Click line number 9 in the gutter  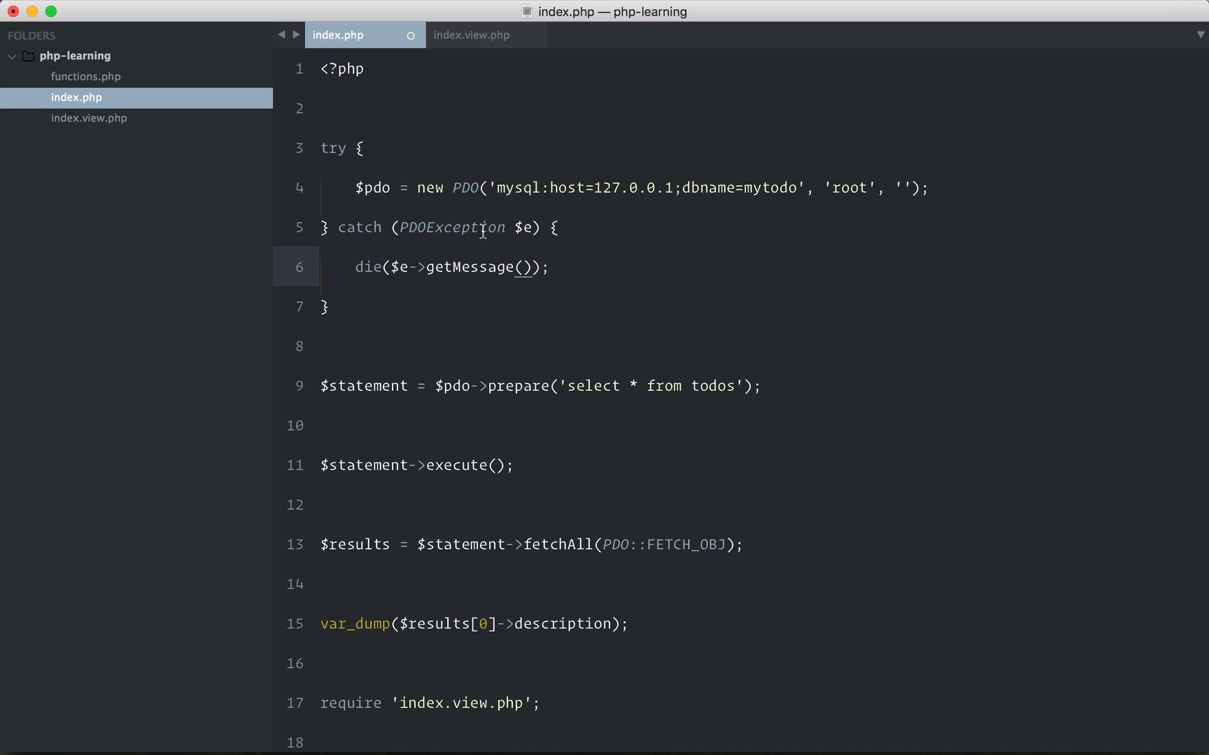click(299, 386)
